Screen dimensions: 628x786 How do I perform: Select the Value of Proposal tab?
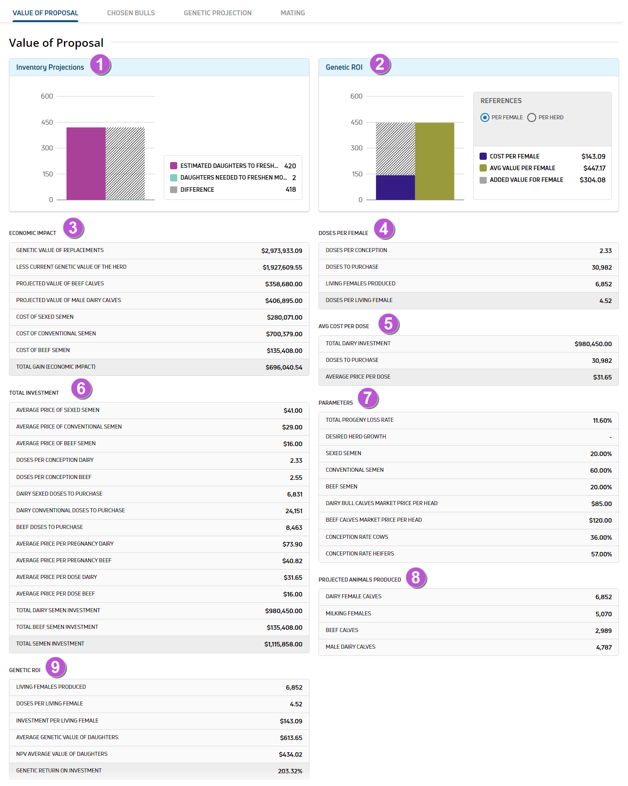[x=45, y=13]
